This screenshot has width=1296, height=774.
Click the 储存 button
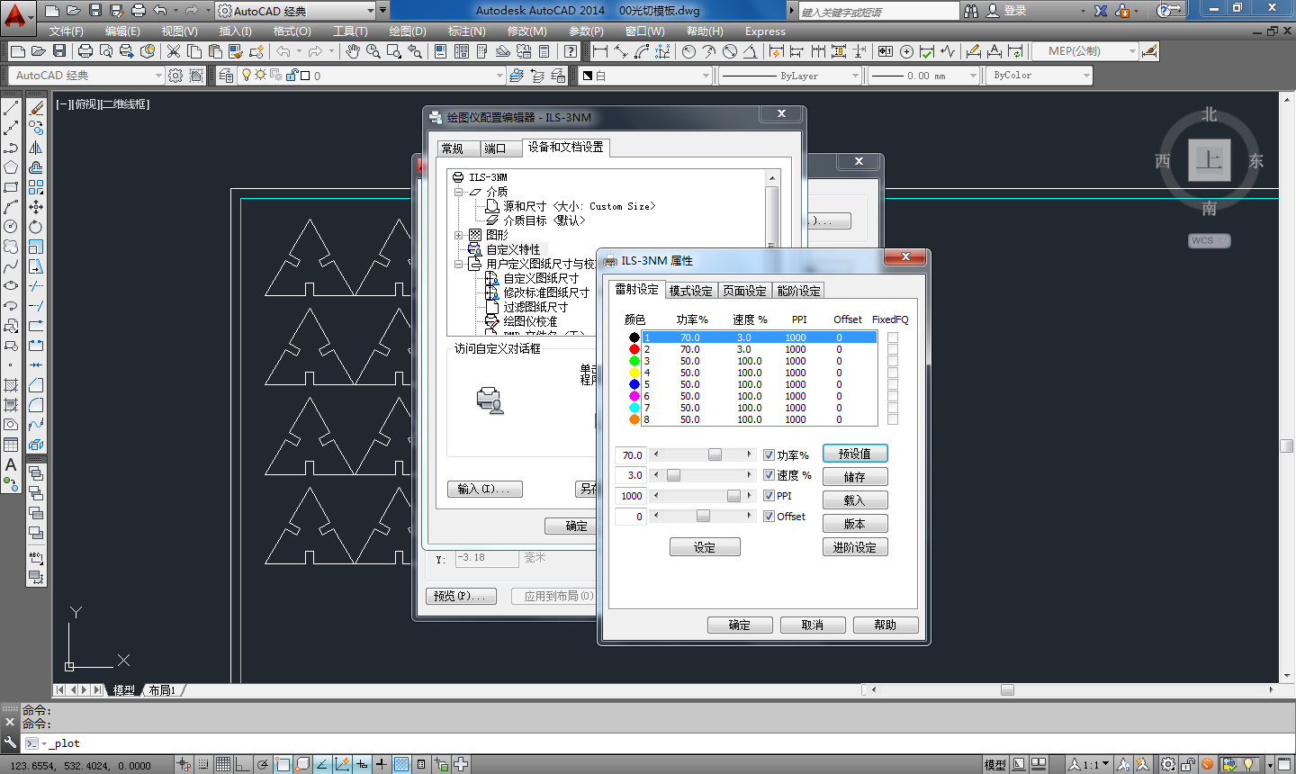click(x=855, y=477)
